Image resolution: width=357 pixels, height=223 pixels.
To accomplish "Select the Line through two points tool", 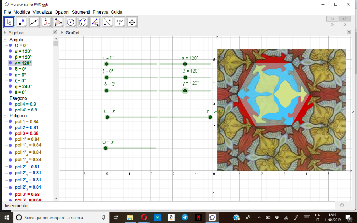I will click(x=34, y=22).
